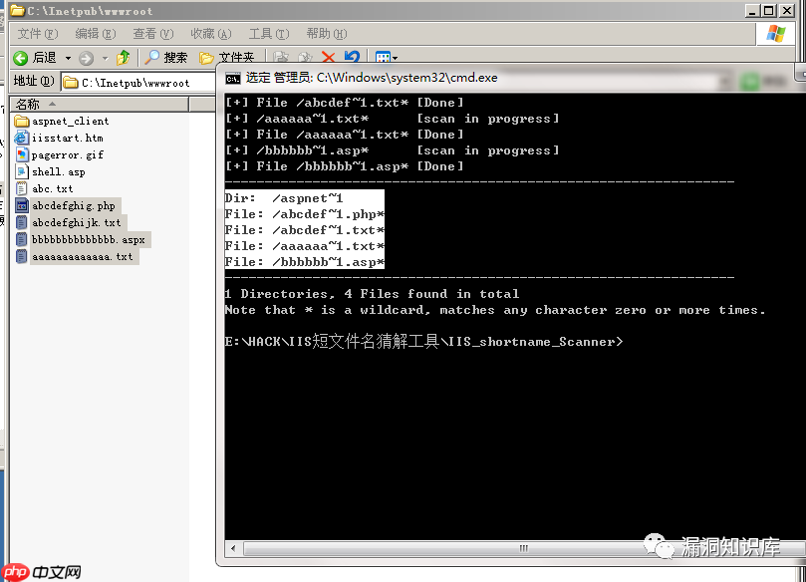Open the 文件(F) menu

(x=38, y=34)
